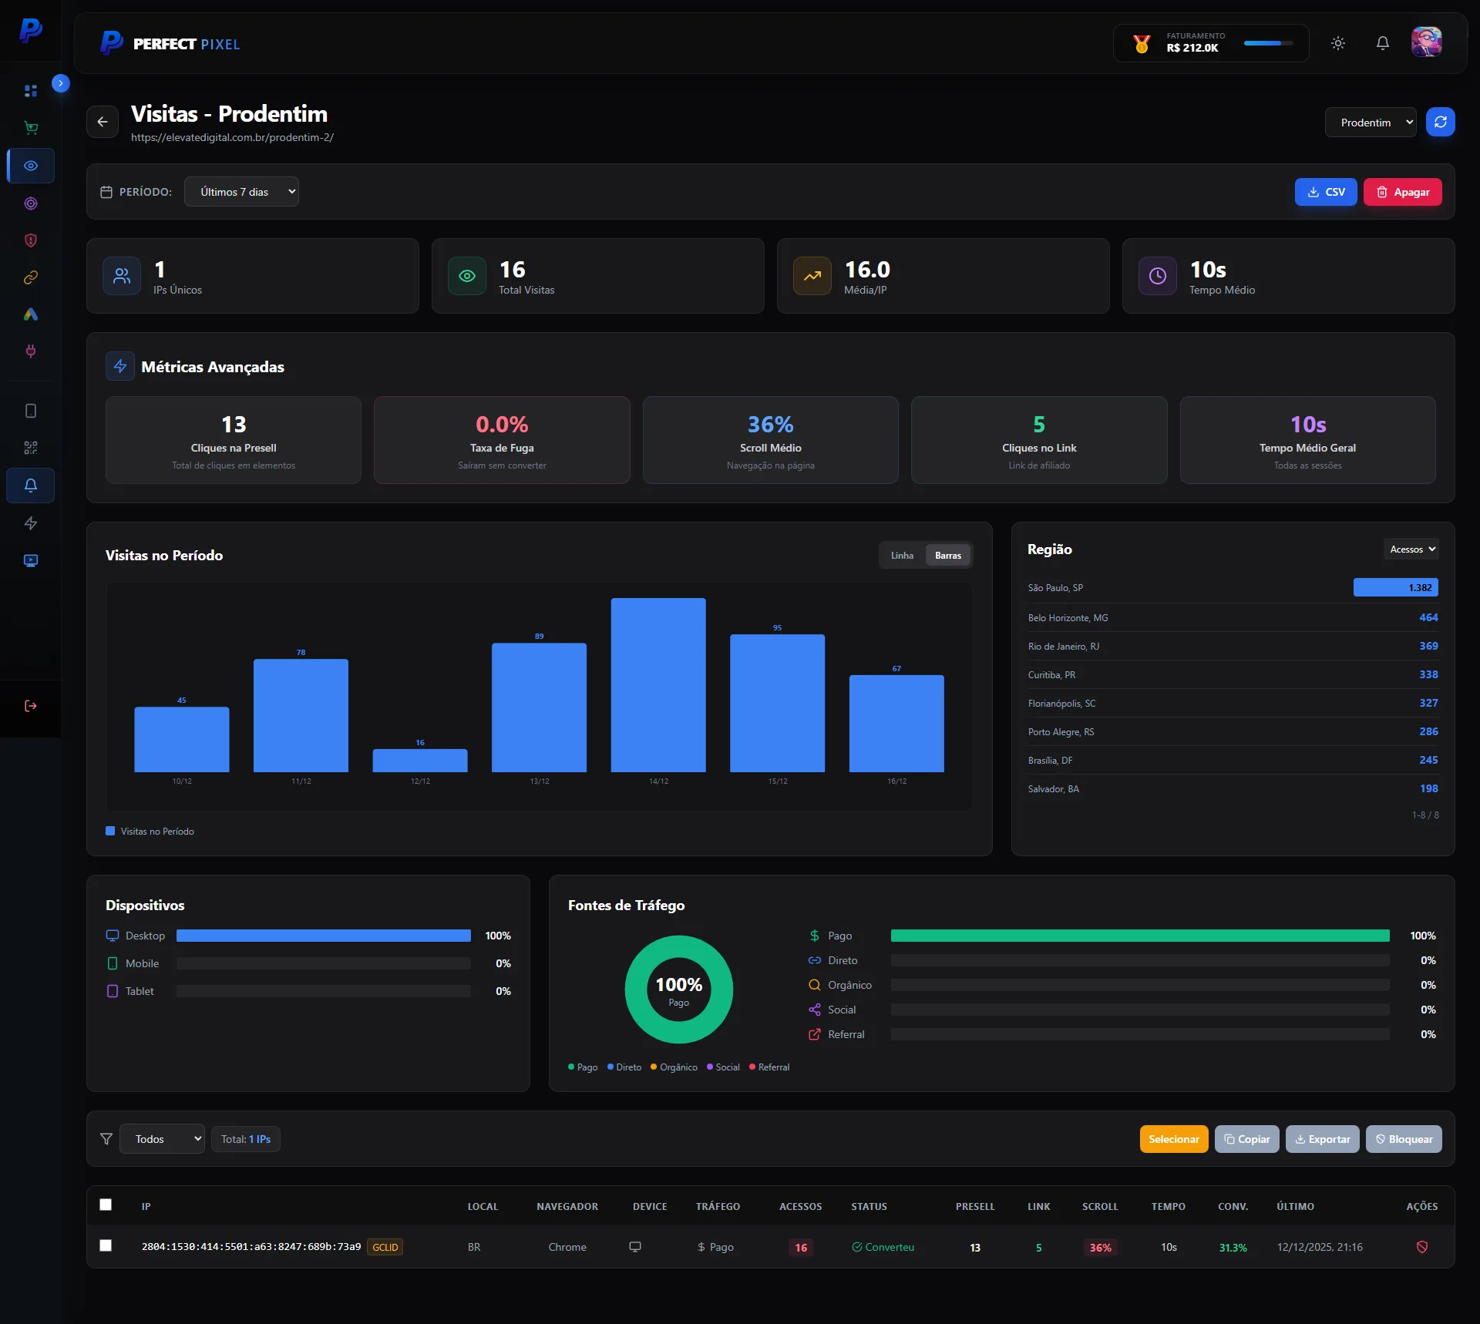Click the logout icon in sidebar
Screen dimensions: 1480x1324
(x=31, y=706)
